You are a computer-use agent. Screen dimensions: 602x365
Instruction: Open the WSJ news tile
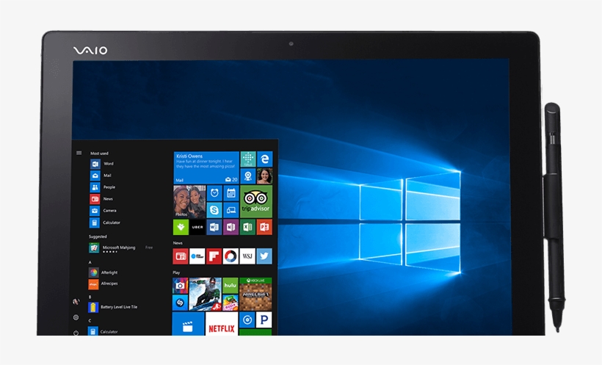247,256
